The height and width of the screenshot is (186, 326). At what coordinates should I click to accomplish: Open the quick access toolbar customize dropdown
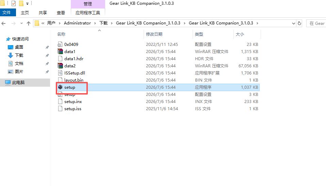(27, 3)
